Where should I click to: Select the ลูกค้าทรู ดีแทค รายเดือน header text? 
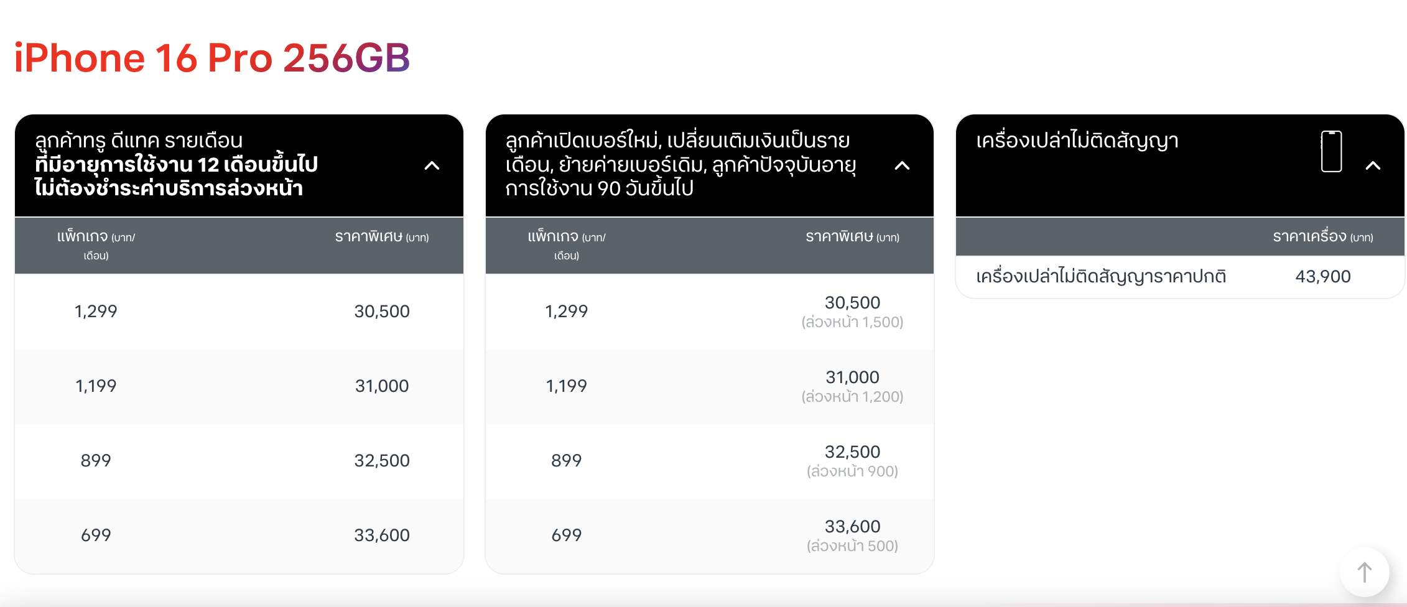point(176,164)
